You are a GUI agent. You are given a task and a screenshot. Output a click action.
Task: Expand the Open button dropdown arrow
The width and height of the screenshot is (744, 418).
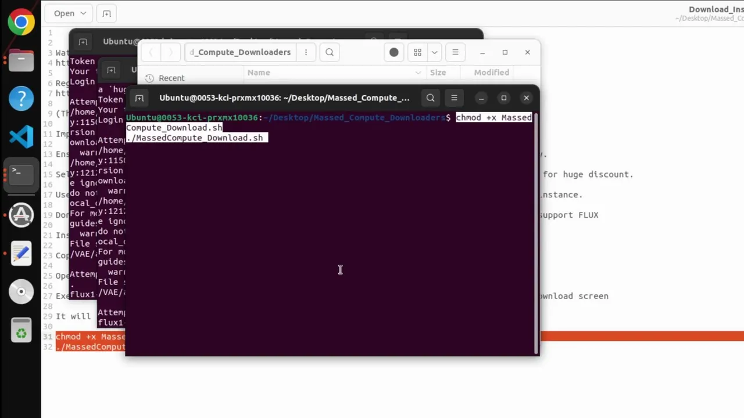click(83, 13)
